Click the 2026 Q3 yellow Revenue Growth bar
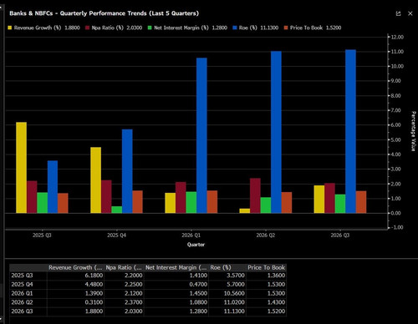 click(319, 200)
